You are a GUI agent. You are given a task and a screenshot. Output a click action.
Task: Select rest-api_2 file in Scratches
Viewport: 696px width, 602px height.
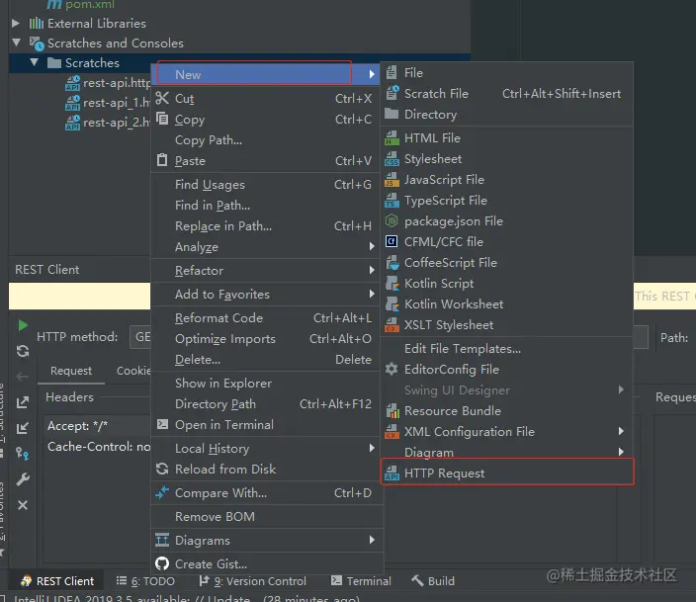(108, 123)
